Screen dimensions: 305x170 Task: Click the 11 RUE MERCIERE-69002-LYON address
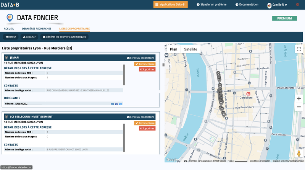[24, 63]
